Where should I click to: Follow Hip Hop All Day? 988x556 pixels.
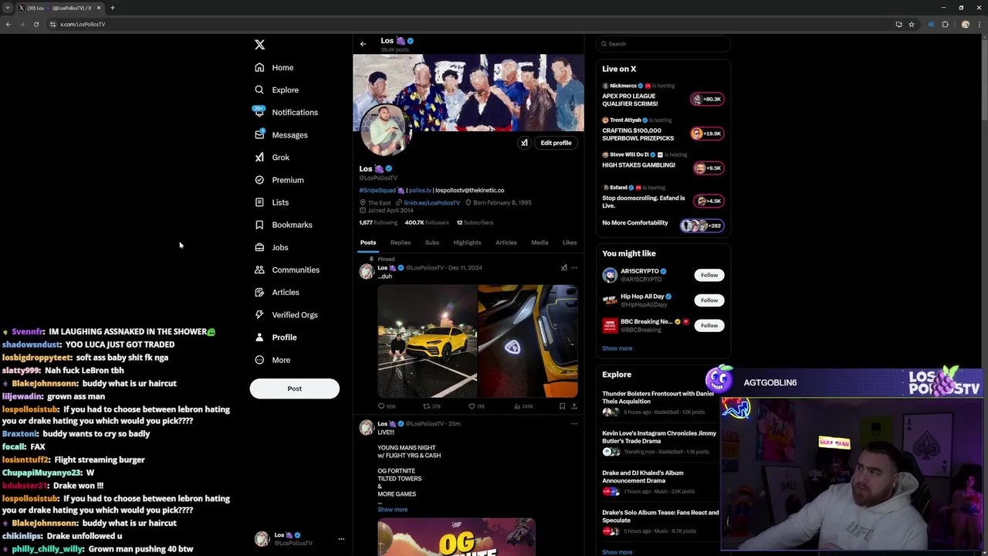point(709,300)
